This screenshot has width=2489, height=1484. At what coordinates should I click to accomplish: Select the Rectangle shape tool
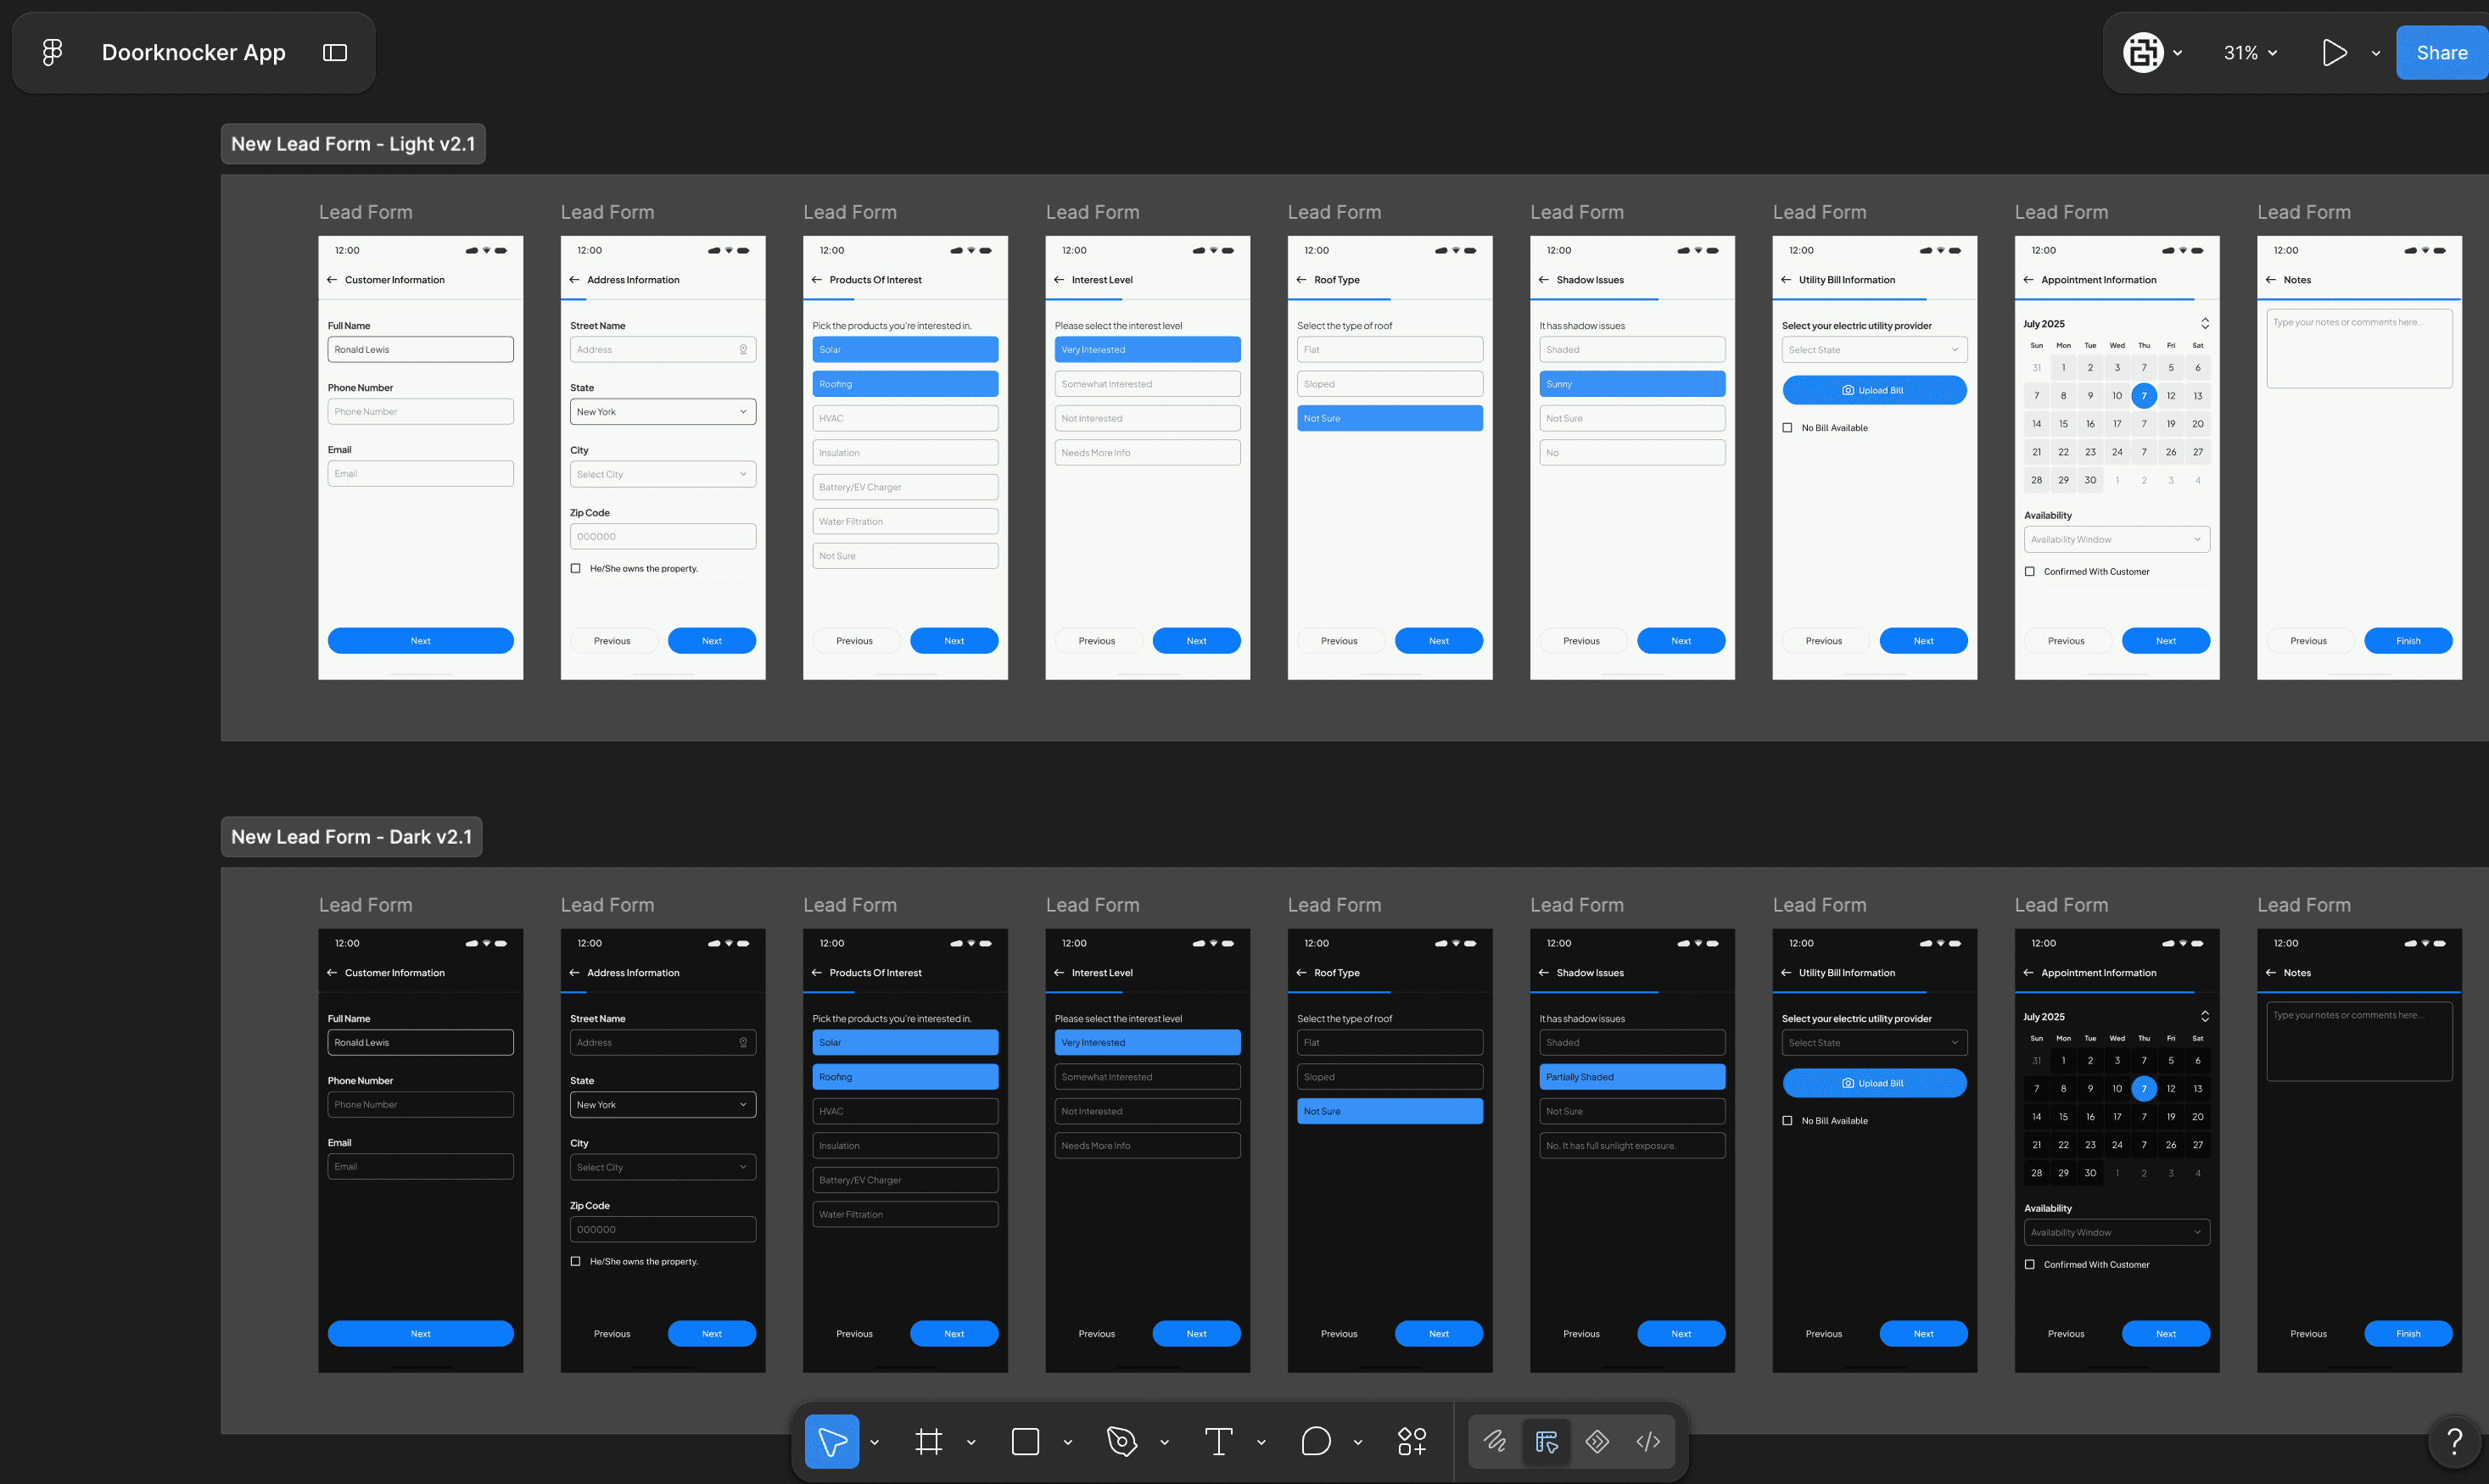(1026, 1441)
